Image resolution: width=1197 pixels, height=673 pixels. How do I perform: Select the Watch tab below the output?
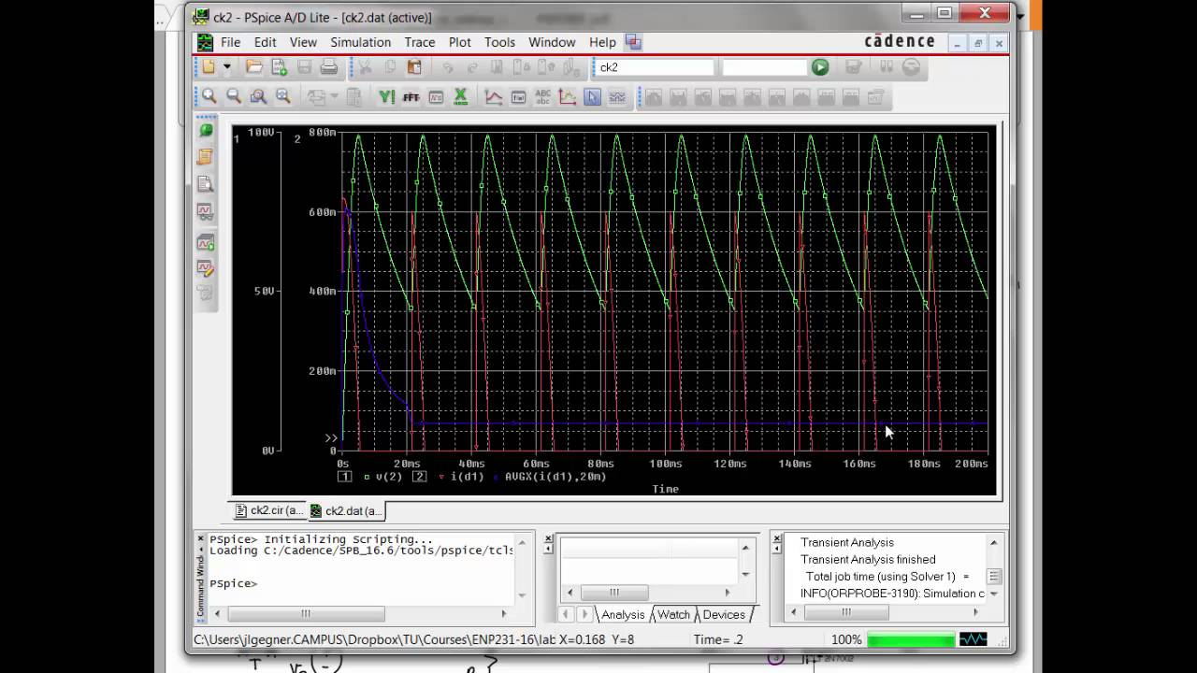672,614
